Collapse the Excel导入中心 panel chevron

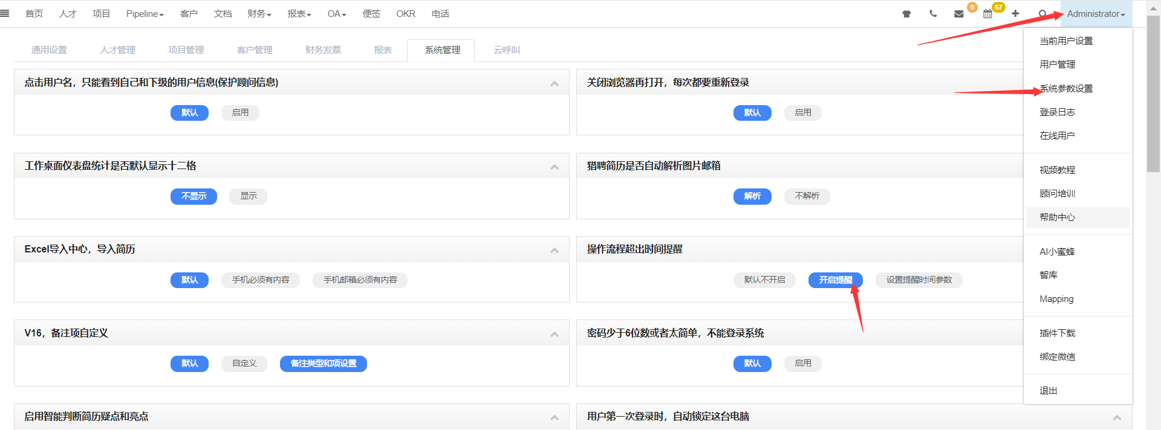pos(554,250)
